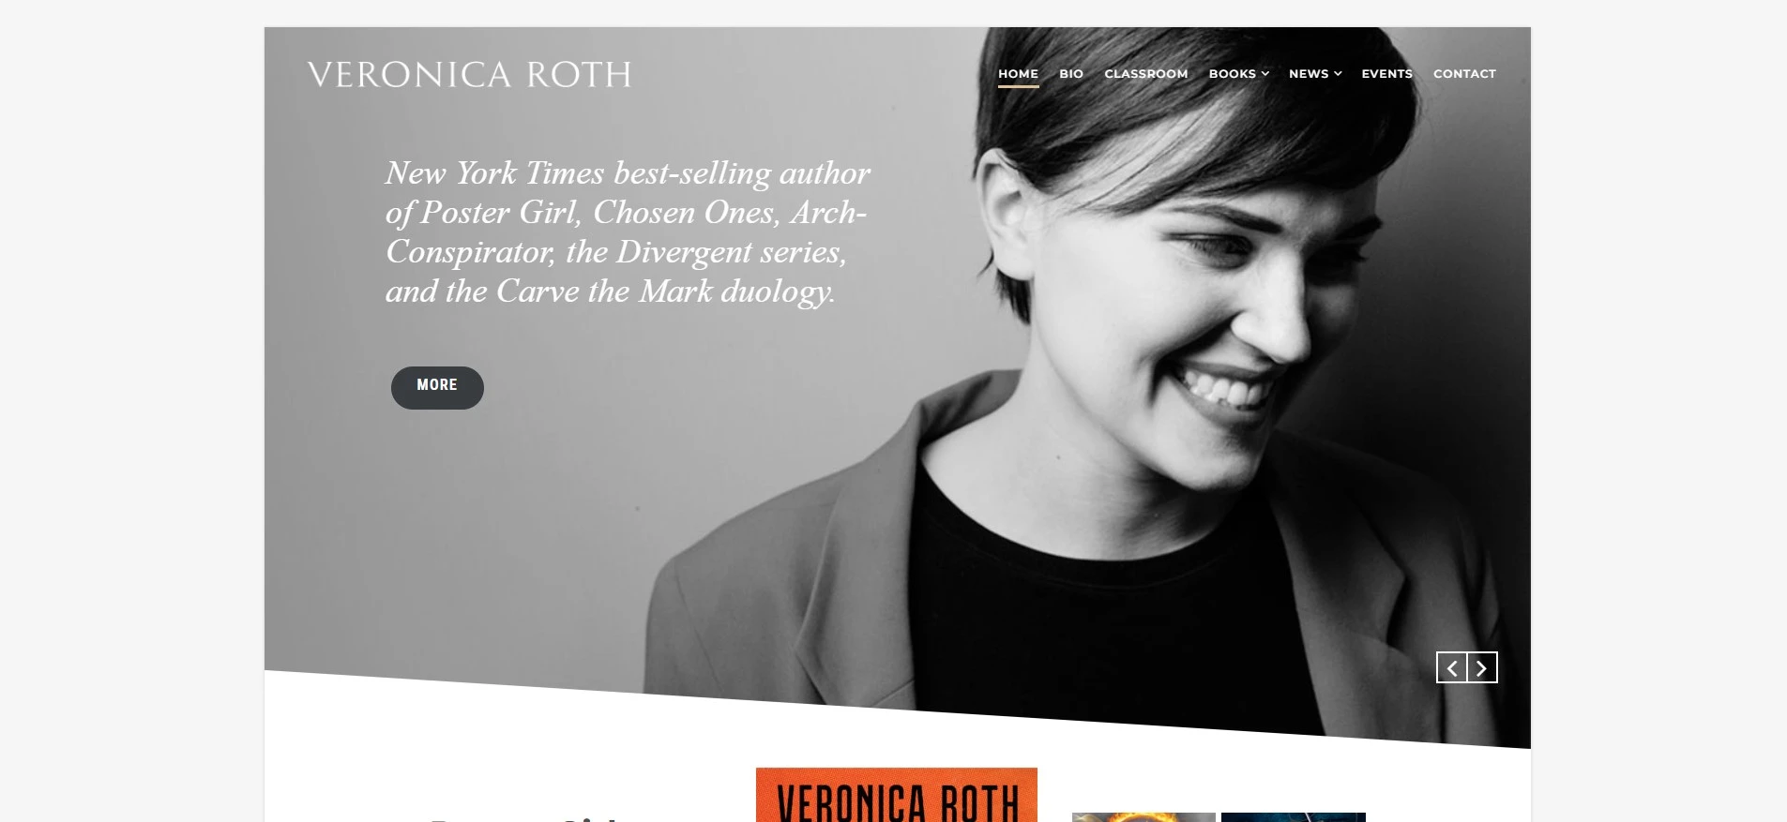Open the Contact page
Screen dimensions: 1787x822
1464,74
